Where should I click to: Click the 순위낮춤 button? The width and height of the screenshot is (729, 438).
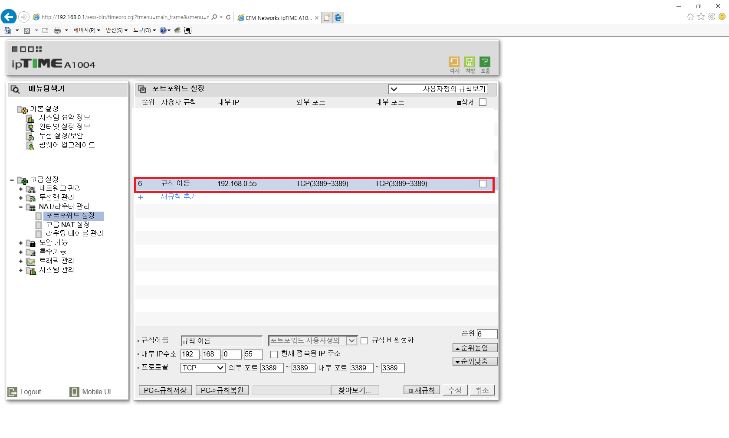(475, 361)
